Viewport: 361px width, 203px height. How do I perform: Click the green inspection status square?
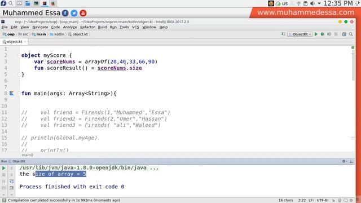tap(353, 47)
